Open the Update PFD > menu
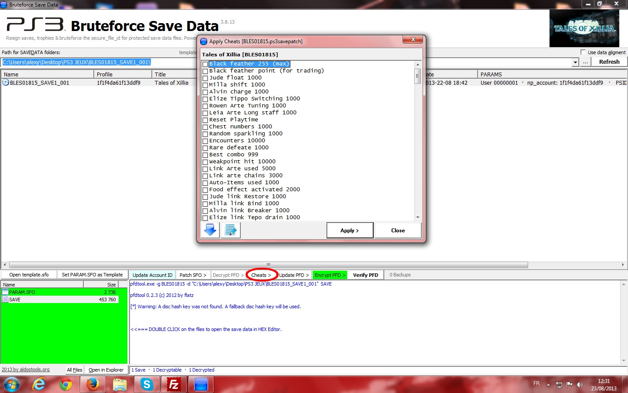Screen dimensions: 628x393 pyautogui.click(x=294, y=275)
